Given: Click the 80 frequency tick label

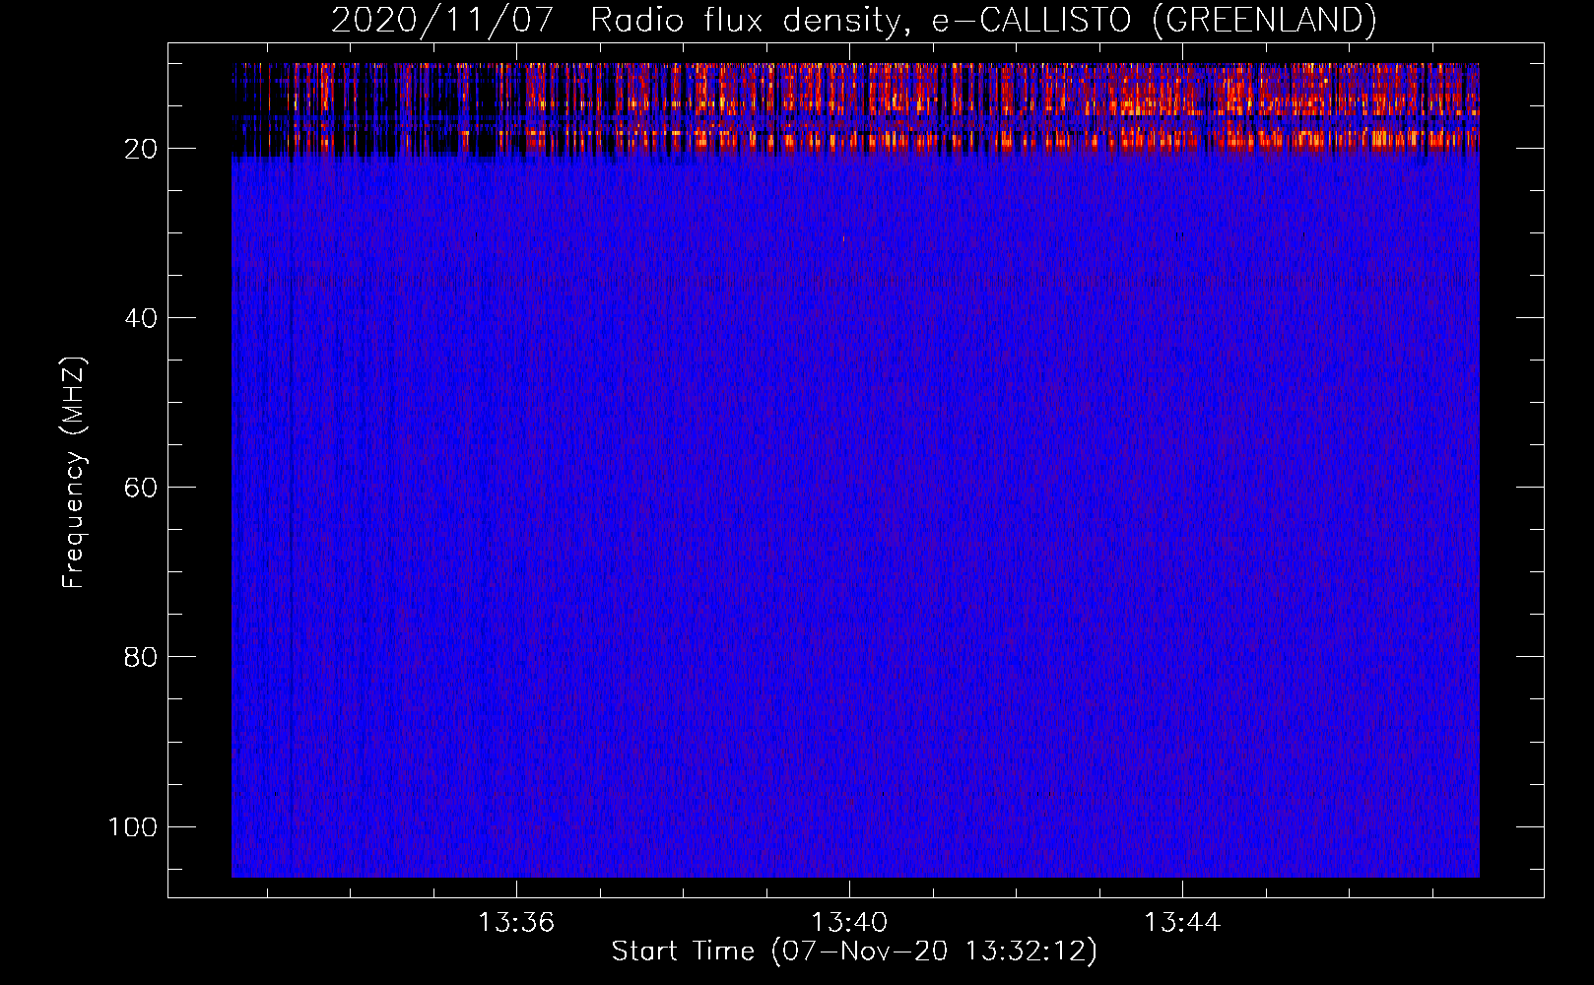Looking at the screenshot, I should click(x=141, y=657).
